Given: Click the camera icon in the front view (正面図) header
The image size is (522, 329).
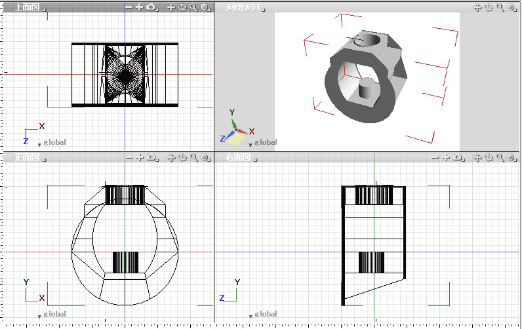Looking at the screenshot, I should click(151, 157).
